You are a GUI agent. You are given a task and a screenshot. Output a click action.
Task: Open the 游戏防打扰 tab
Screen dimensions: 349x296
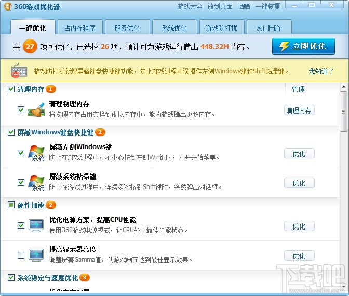(x=222, y=27)
